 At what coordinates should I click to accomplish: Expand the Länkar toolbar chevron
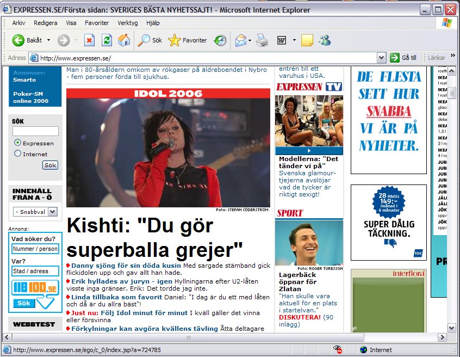point(453,55)
